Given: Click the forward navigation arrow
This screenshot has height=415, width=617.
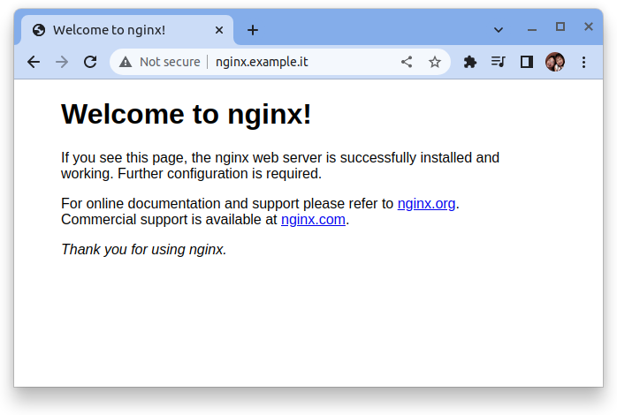Looking at the screenshot, I should [62, 62].
